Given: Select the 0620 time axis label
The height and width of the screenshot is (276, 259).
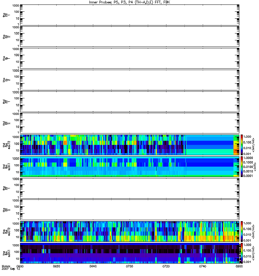Looking at the screenshot, I should pyautogui.click(x=56, y=266).
